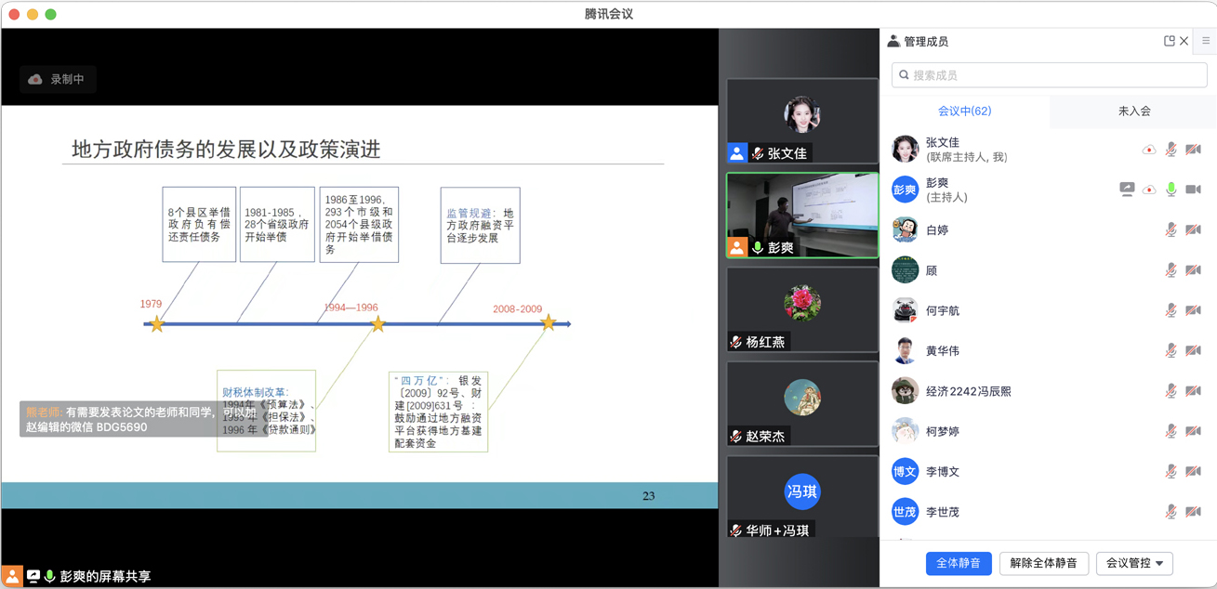Close the member management panel
Image resolution: width=1217 pixels, height=589 pixels.
1184,41
